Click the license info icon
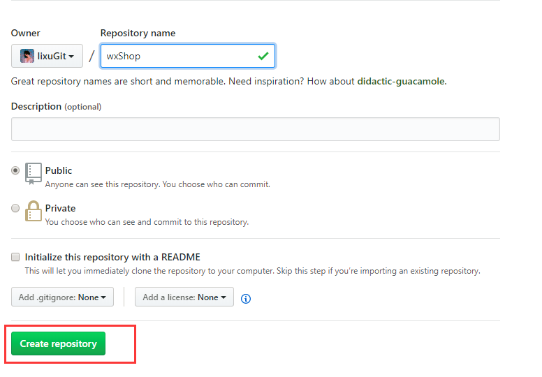 click(246, 298)
